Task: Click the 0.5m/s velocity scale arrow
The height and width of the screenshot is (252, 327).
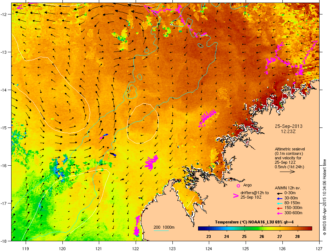Action: coord(287,172)
